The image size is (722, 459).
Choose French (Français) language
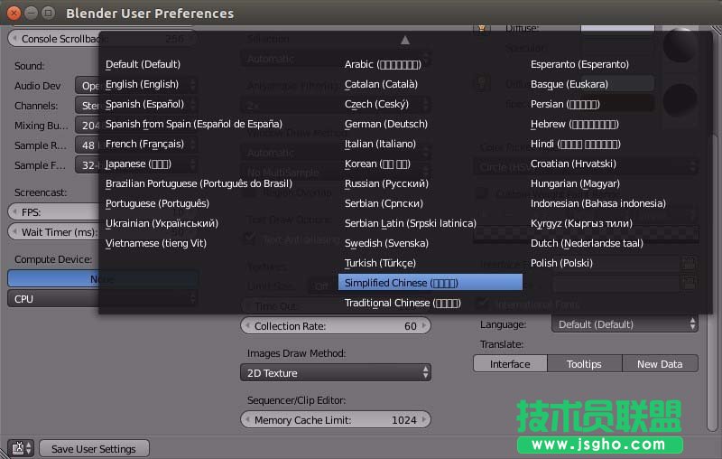point(144,144)
